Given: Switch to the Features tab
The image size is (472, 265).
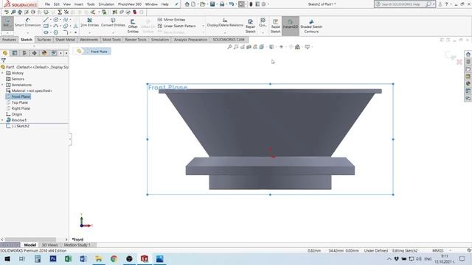Looking at the screenshot, I should [9, 40].
